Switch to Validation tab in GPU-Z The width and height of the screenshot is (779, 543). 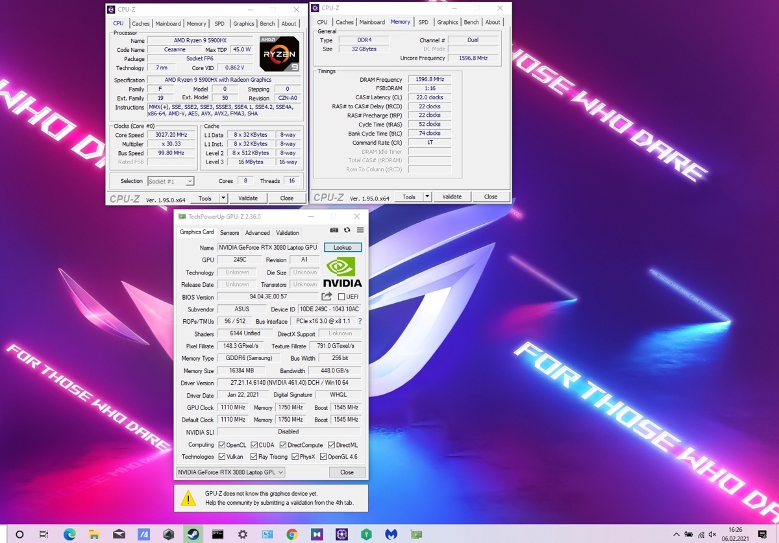click(288, 233)
